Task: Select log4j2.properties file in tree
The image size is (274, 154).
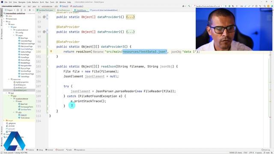Action: click(22, 82)
